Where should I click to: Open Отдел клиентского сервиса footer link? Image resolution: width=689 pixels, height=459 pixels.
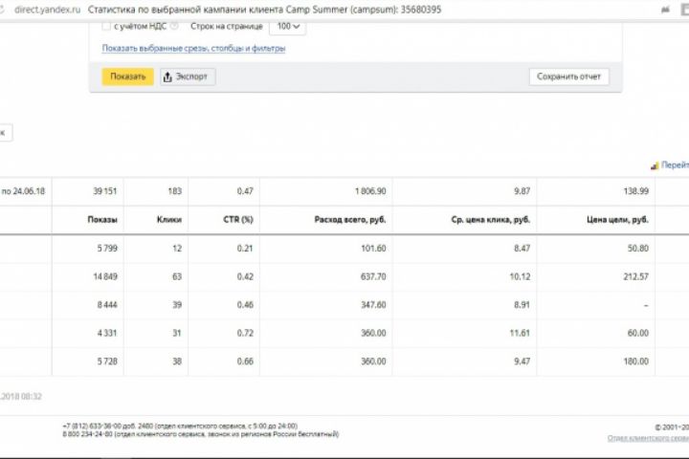point(648,438)
